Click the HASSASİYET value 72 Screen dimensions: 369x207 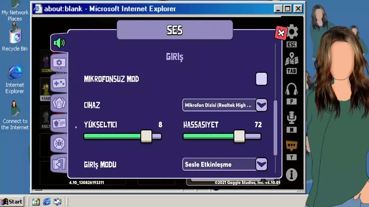coord(258,125)
